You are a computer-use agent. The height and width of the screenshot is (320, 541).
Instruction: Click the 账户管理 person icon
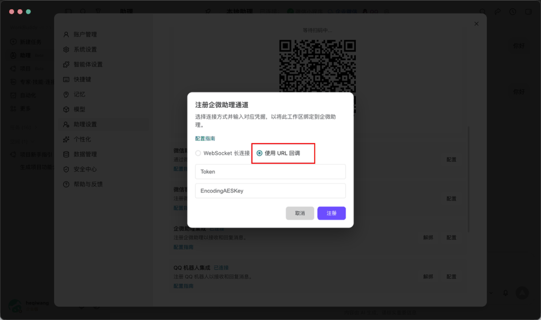(66, 35)
